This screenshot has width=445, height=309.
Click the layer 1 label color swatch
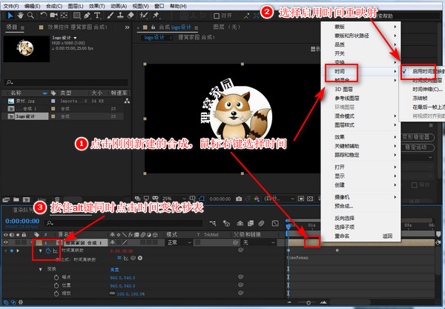pyautogui.click(x=39, y=242)
